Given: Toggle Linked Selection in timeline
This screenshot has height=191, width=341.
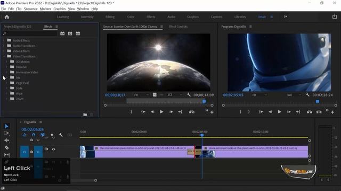Looking at the screenshot, I should point(43,135).
